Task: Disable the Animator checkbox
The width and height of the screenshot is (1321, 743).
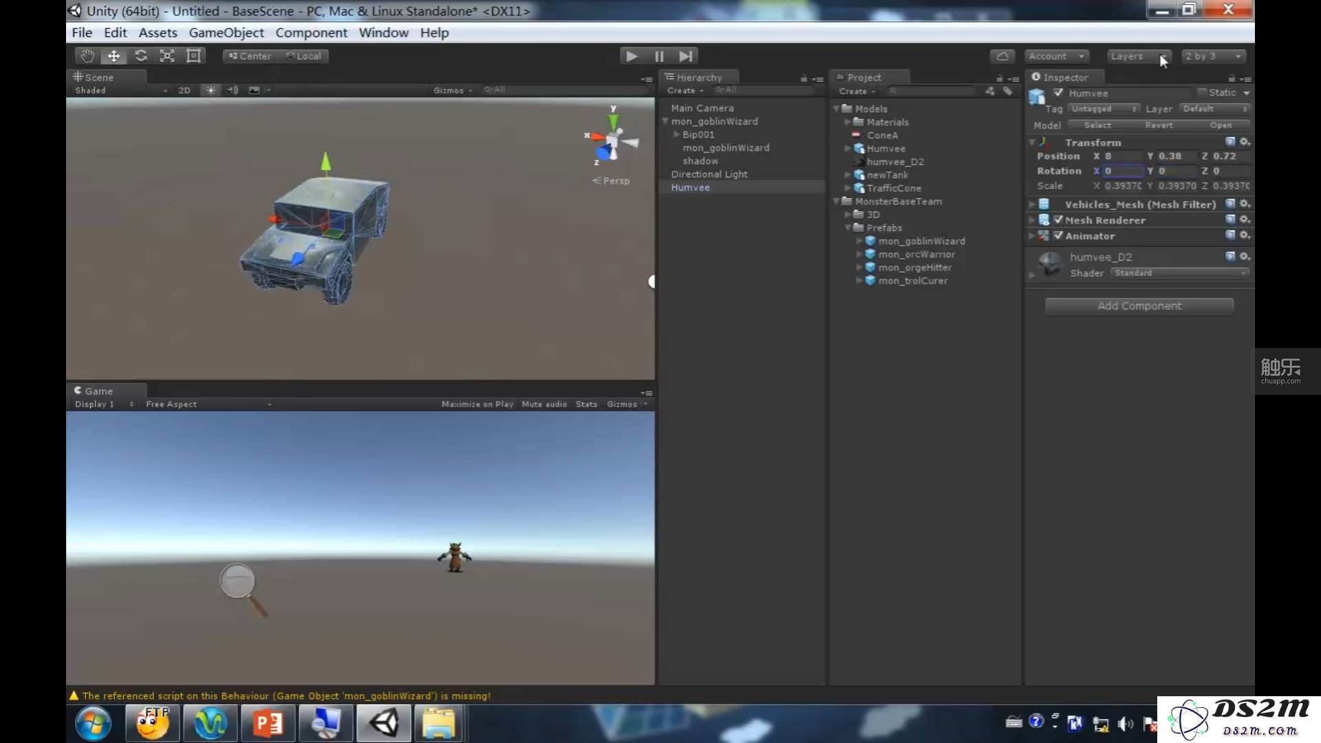Action: click(x=1058, y=236)
